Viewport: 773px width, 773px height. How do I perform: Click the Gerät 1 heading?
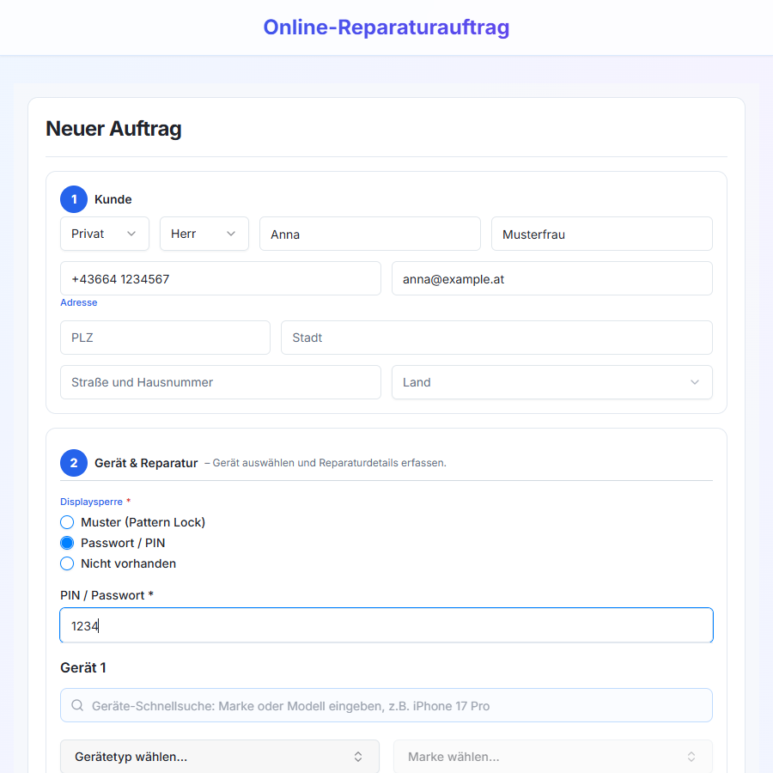(83, 667)
